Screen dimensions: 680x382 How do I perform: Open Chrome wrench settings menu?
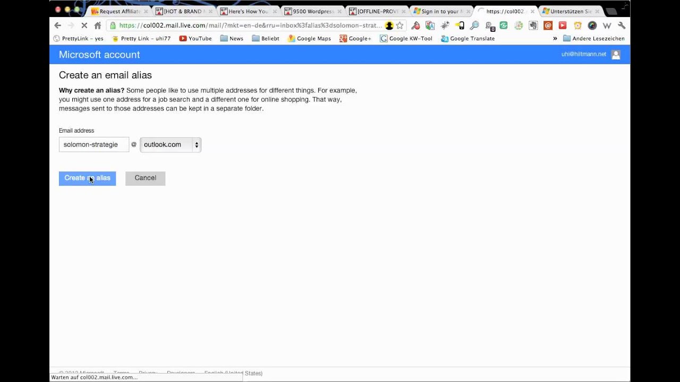622,25
